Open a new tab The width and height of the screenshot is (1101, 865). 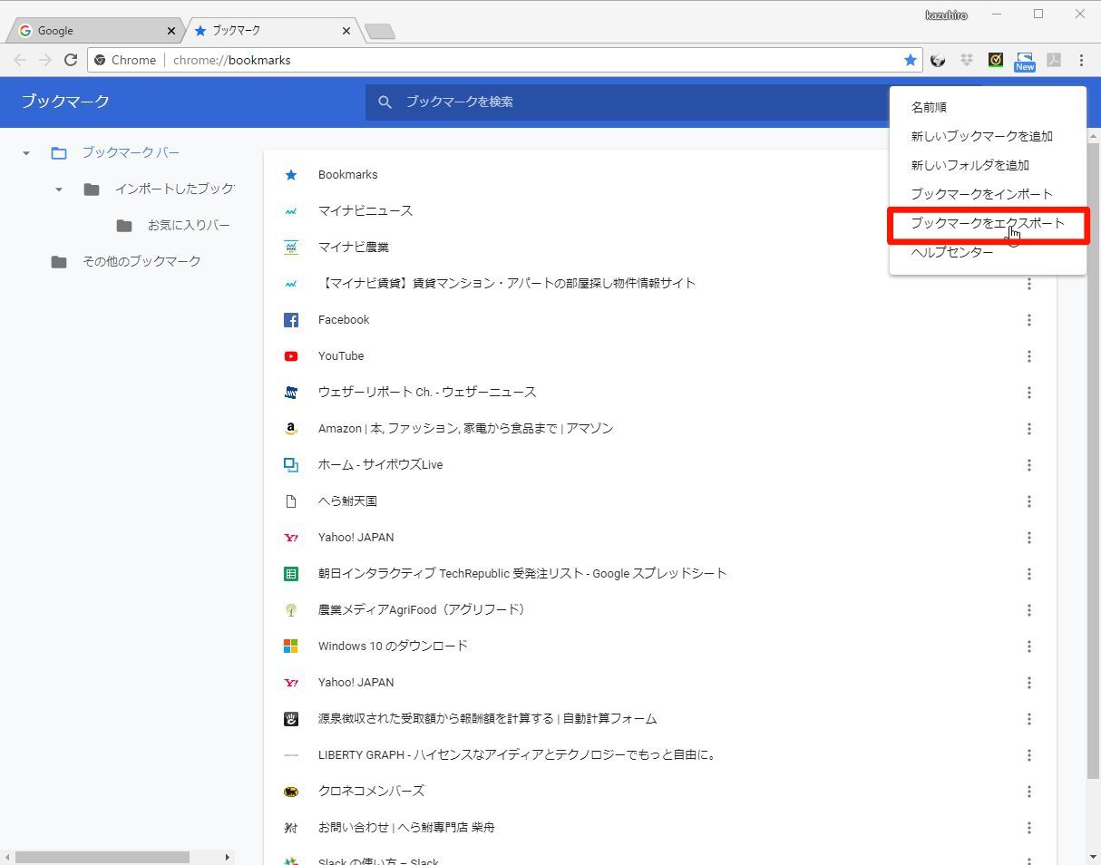pyautogui.click(x=379, y=32)
